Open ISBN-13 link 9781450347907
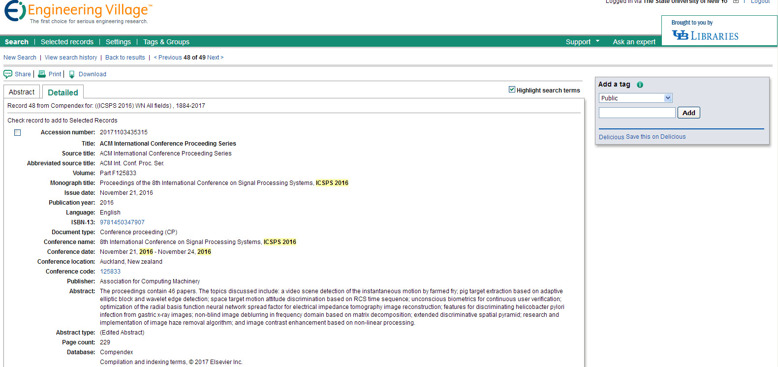This screenshot has height=367, width=778. coord(122,222)
